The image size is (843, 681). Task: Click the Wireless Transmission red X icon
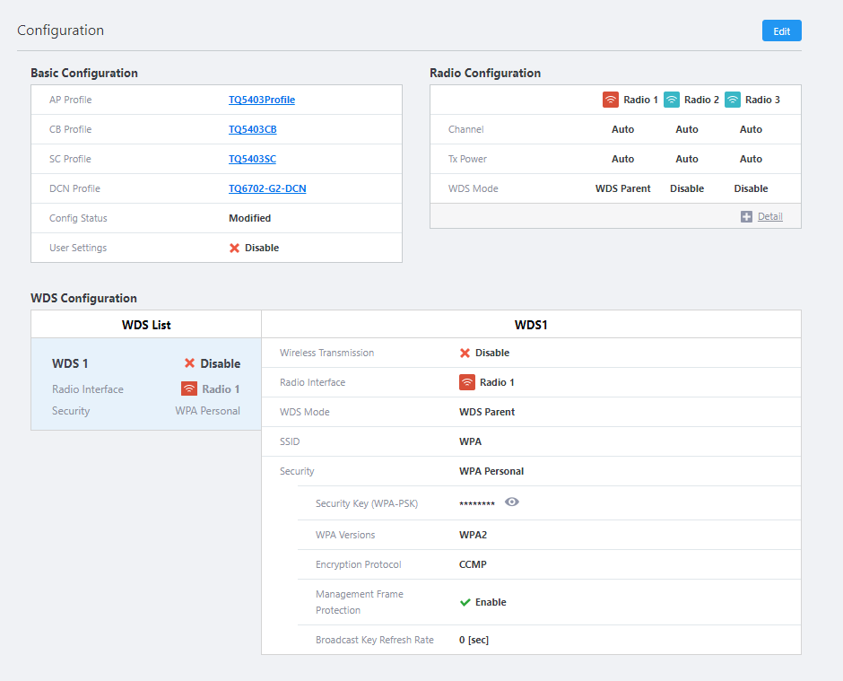click(465, 353)
